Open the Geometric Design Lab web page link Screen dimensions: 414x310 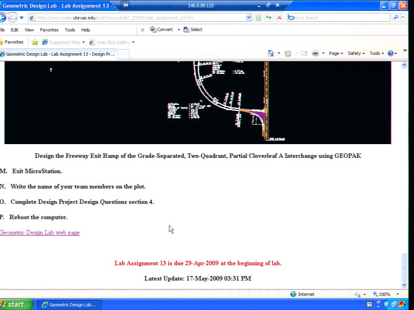pos(40,232)
